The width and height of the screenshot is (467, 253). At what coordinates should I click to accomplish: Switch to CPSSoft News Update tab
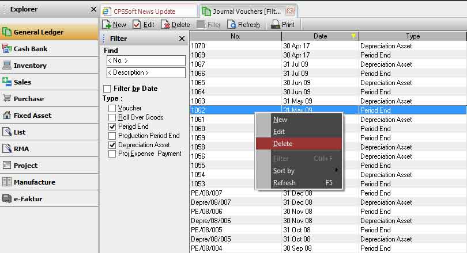[x=144, y=11]
